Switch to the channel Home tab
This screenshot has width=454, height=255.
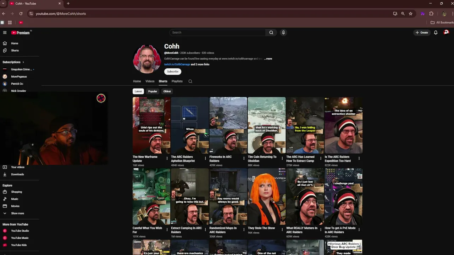pos(137,81)
